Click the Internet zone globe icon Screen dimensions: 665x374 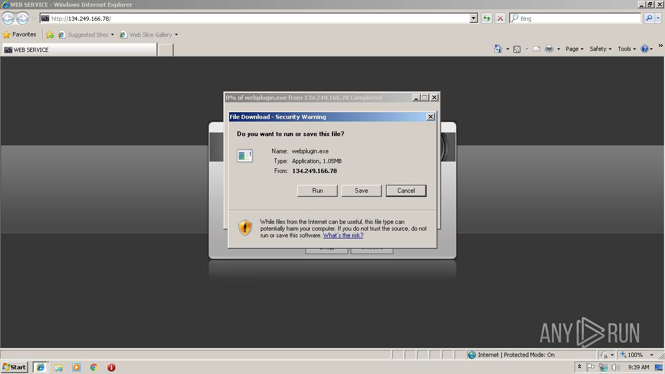(472, 355)
